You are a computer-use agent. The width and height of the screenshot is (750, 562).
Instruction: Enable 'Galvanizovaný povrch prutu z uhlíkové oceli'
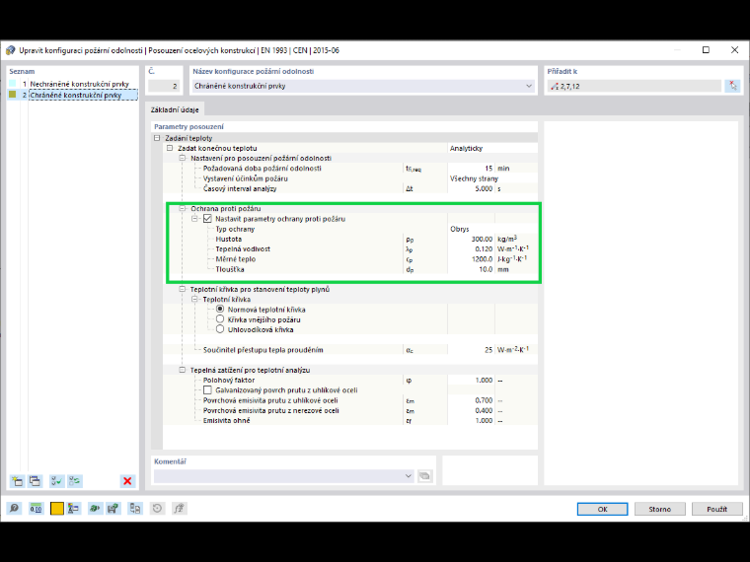[207, 390]
